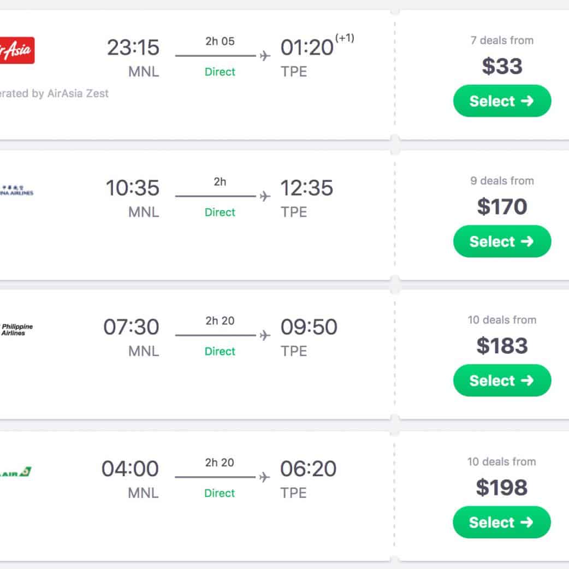Image resolution: width=569 pixels, height=569 pixels.
Task: Click the Direct label on 2h flight
Action: tap(220, 212)
